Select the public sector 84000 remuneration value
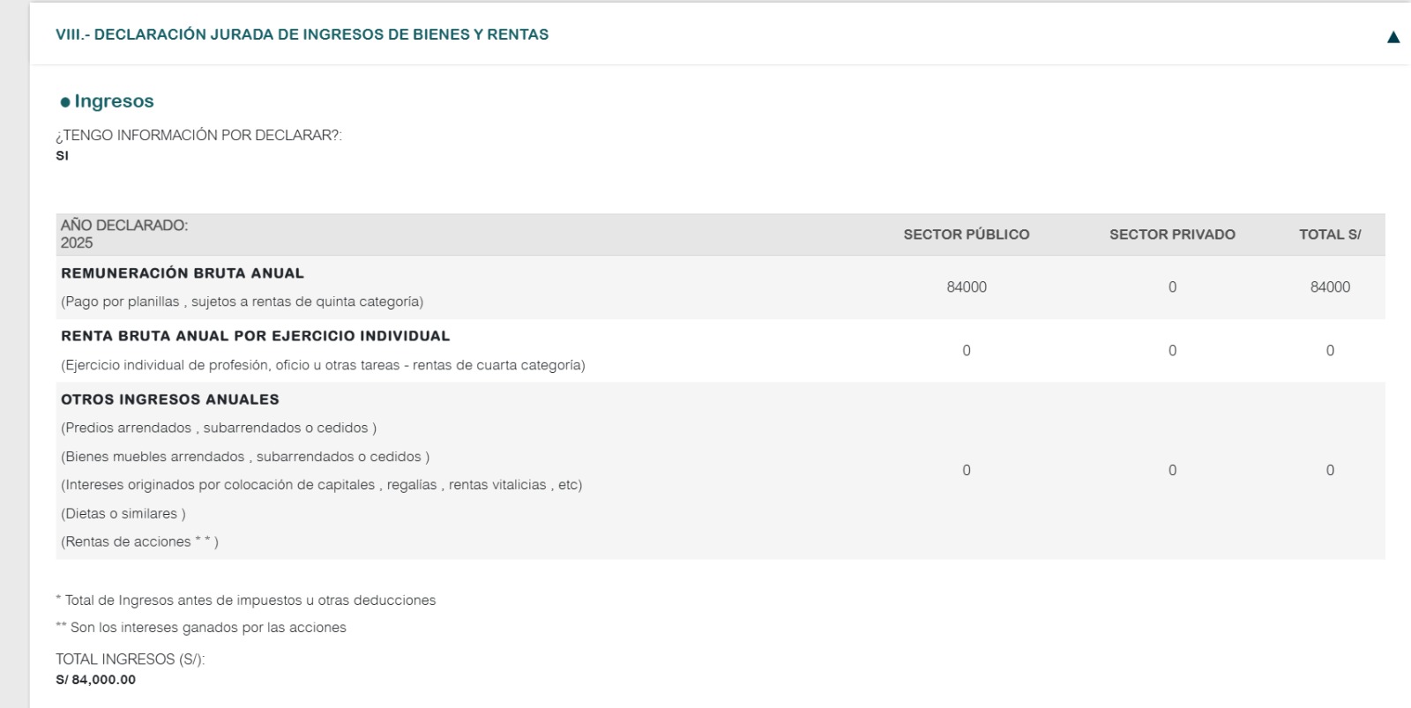This screenshot has height=708, width=1411. 967,287
